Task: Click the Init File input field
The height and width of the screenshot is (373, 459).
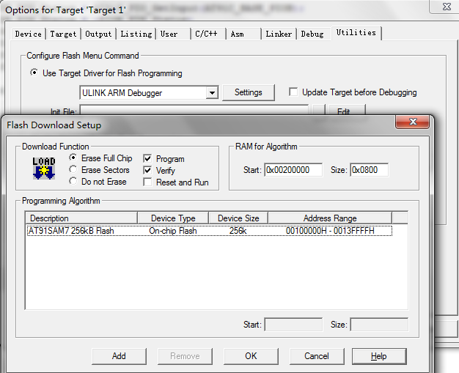Action: point(194,111)
